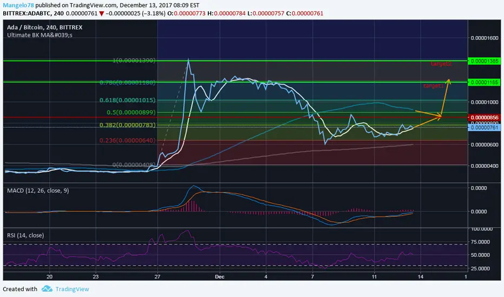This screenshot has height=297, width=504.
Task: Click the O:0.00000773 open value
Action: point(186,13)
